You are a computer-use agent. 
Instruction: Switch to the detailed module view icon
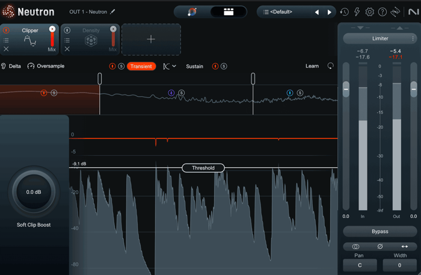[x=229, y=12]
